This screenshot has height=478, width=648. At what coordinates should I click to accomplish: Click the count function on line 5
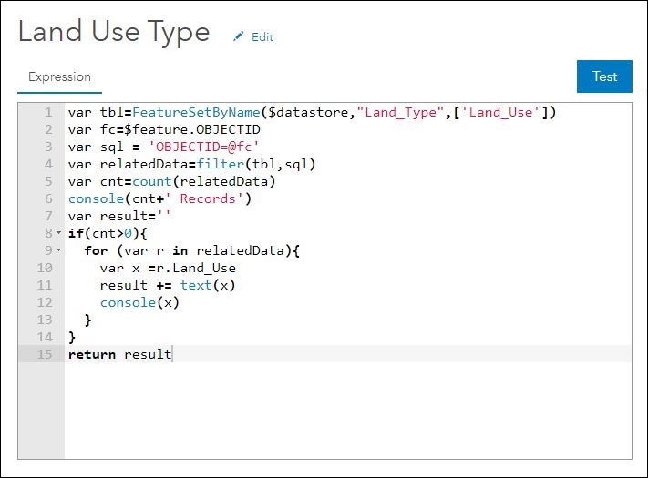[151, 181]
